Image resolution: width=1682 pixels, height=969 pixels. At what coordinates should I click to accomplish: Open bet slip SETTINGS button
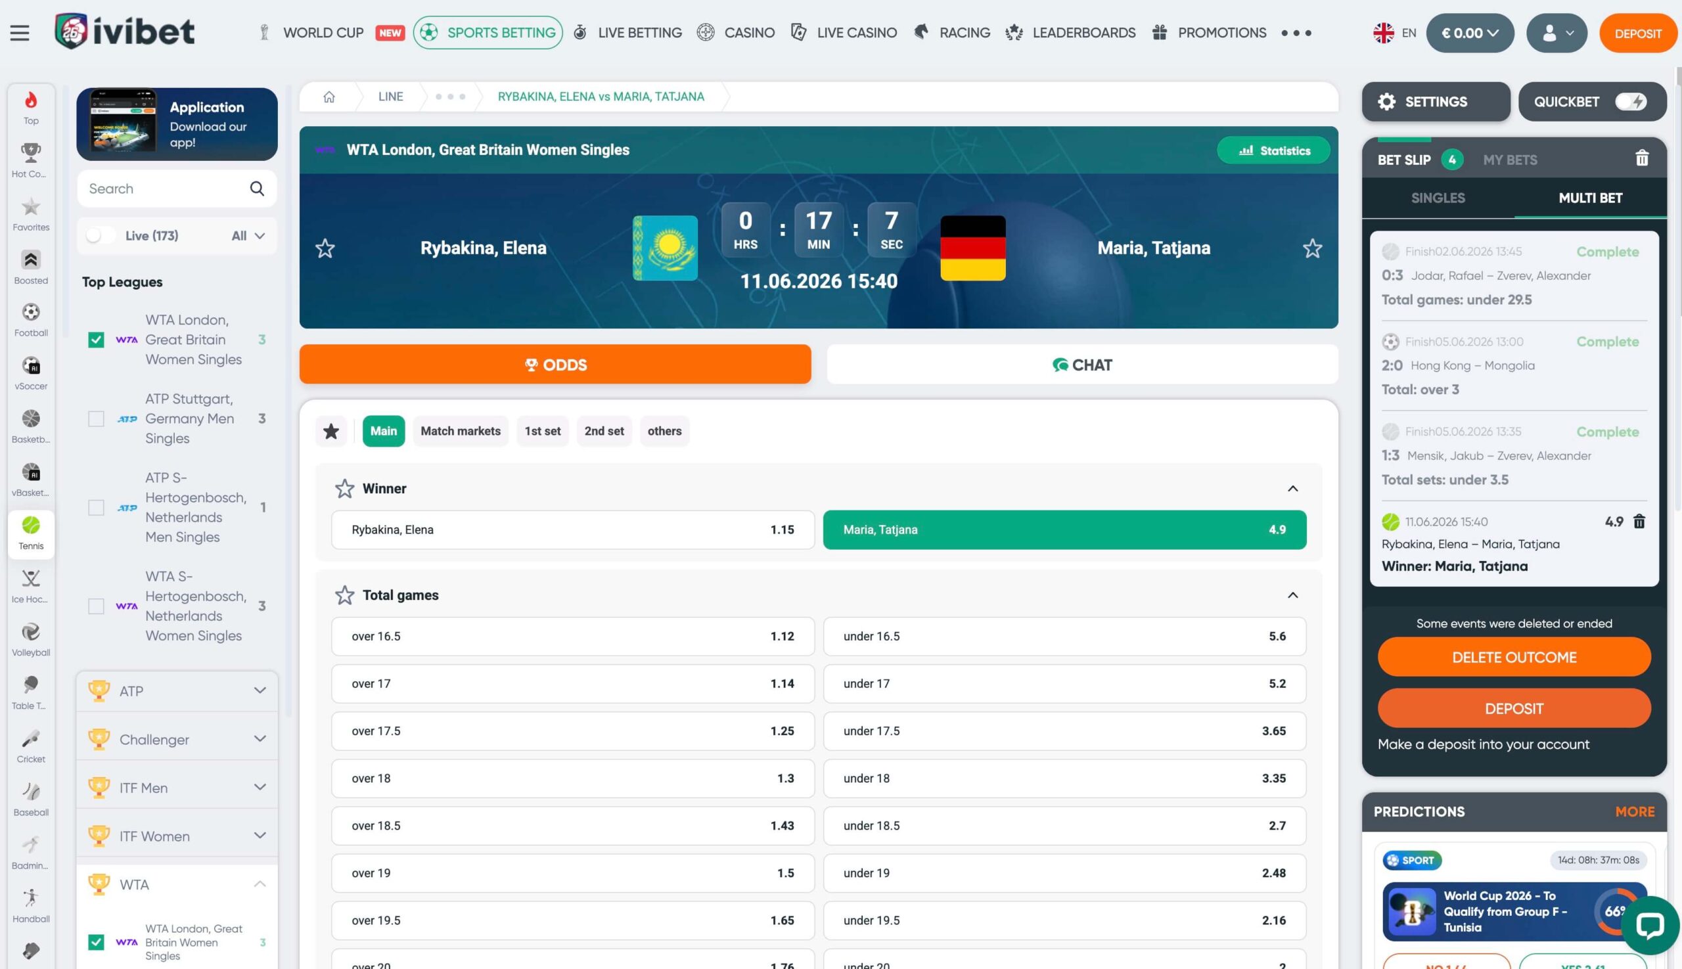pos(1436,102)
